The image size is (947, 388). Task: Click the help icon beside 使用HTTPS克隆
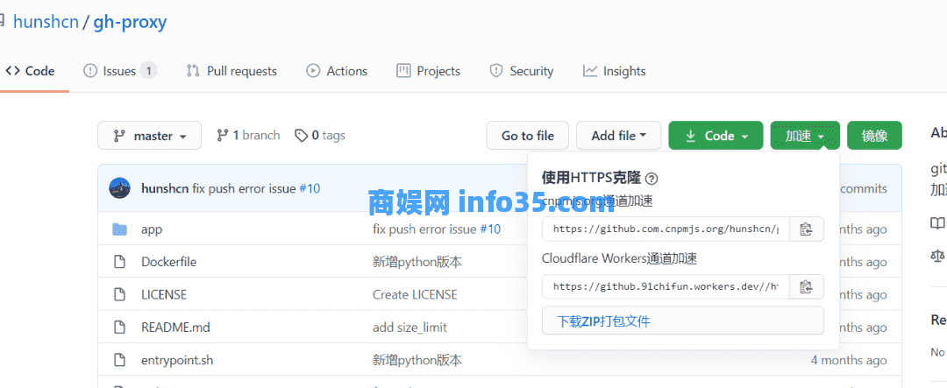tap(651, 179)
